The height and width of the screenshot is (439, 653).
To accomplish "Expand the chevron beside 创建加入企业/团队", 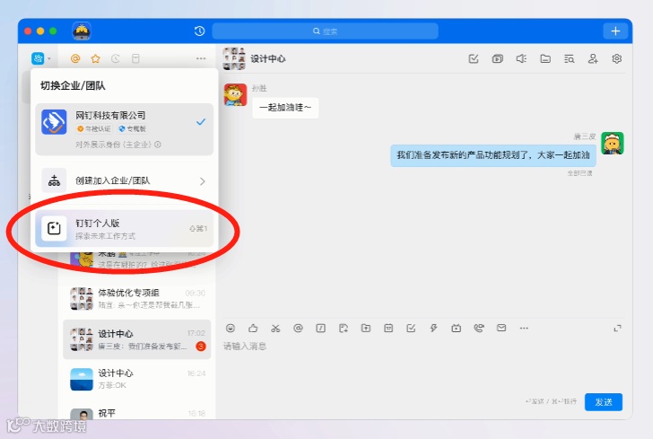I will [203, 181].
